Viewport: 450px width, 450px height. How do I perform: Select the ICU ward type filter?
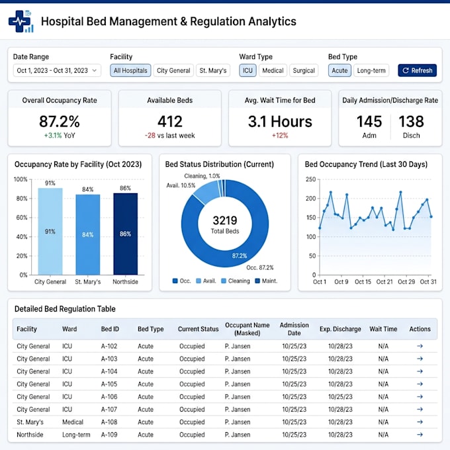click(x=247, y=70)
